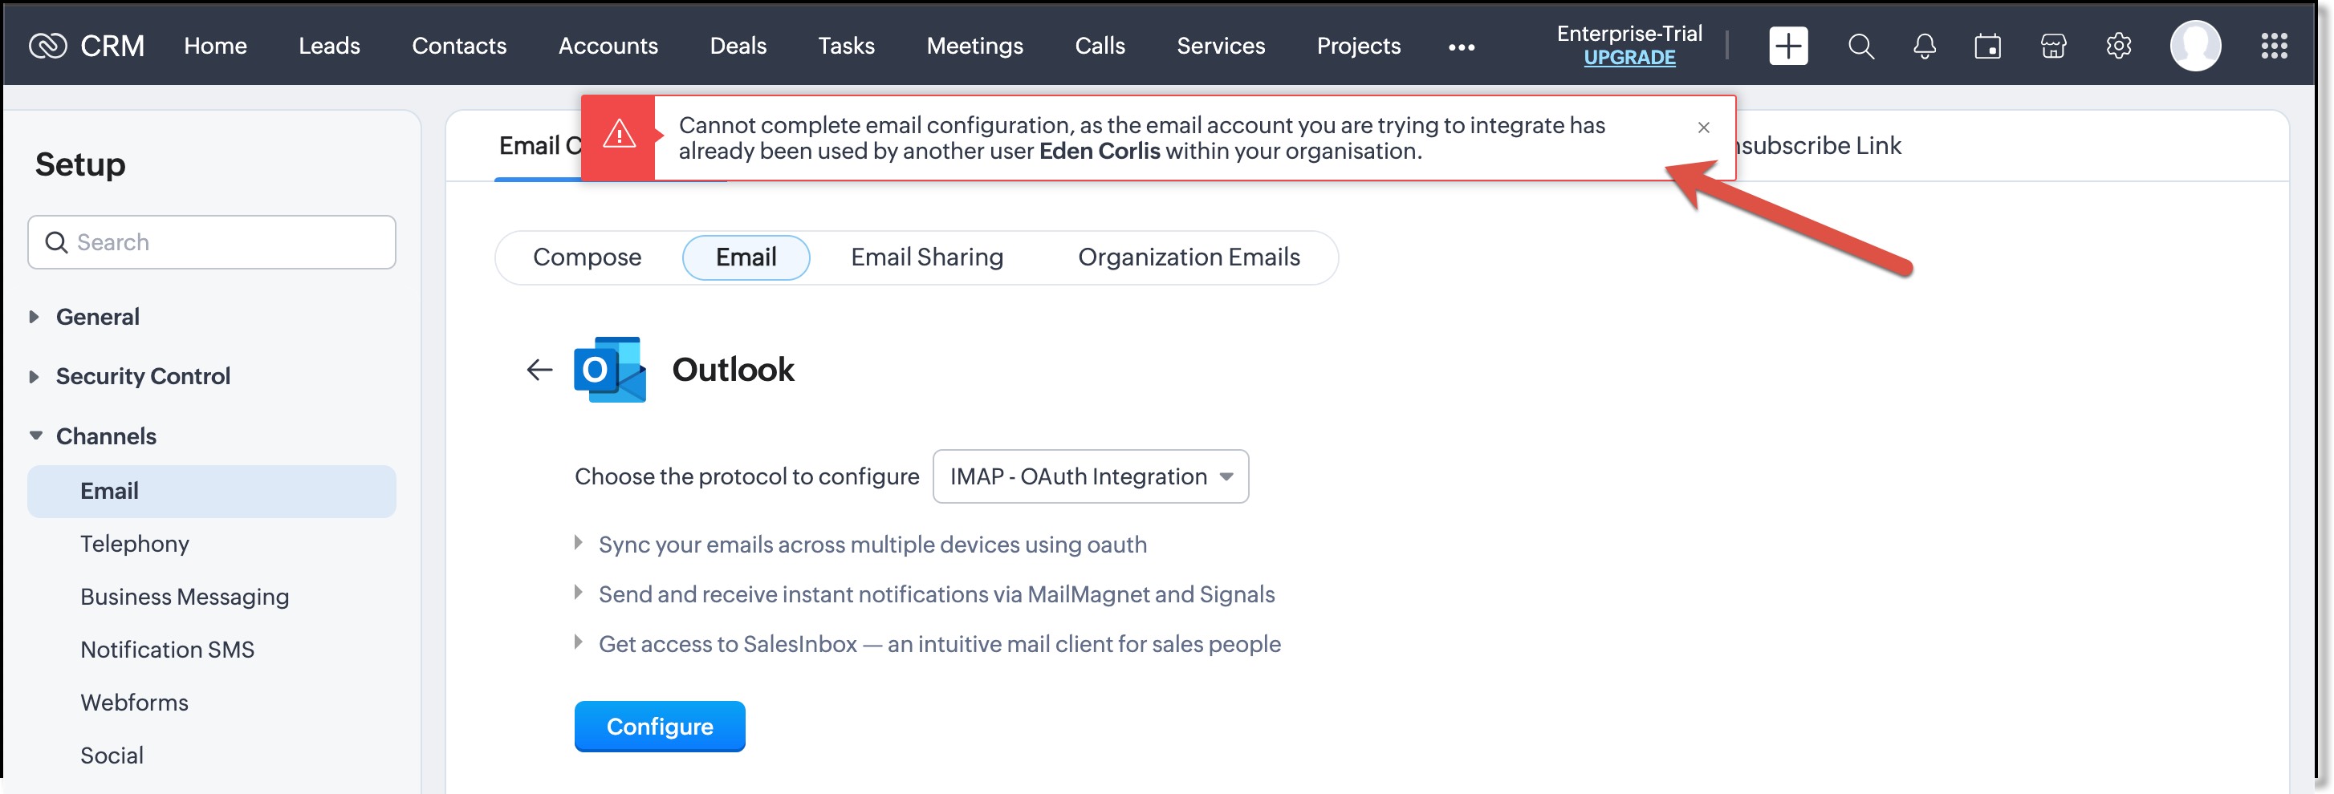2334x794 pixels.
Task: Dismiss the email configuration error alert
Action: (1703, 128)
